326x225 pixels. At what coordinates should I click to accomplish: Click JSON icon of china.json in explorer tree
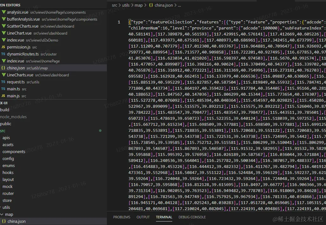tap(4, 221)
